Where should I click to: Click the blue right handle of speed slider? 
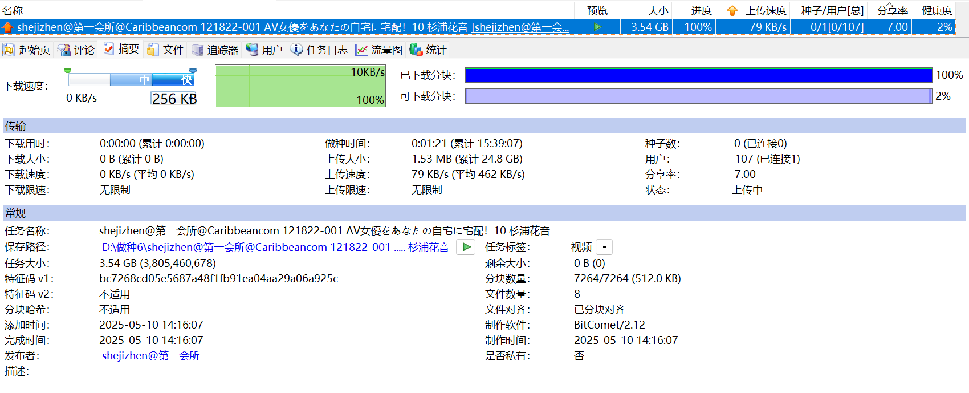click(x=193, y=71)
